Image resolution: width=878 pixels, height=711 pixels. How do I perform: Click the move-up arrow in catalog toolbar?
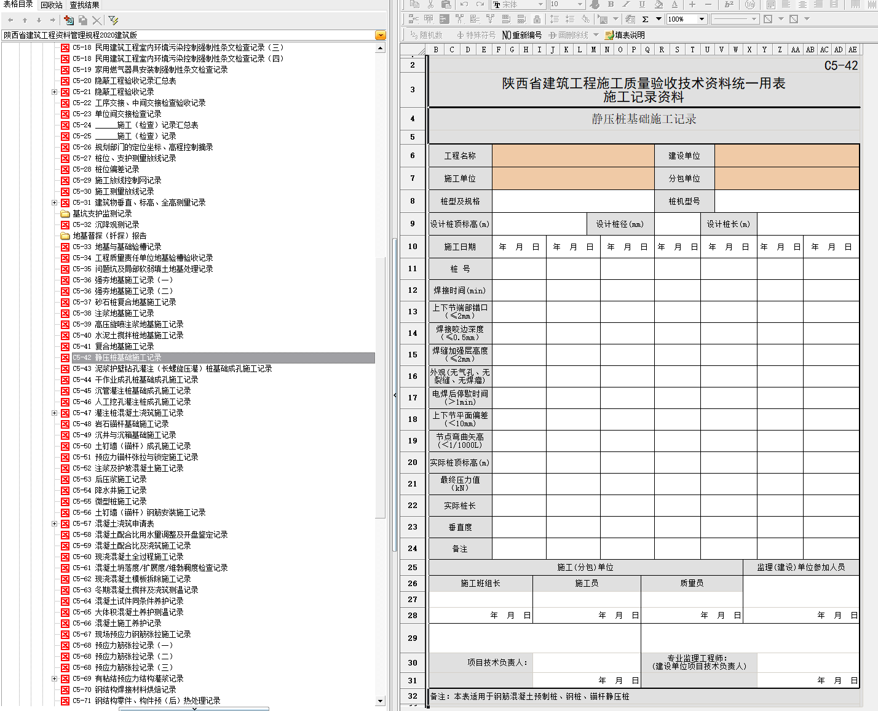(25, 20)
